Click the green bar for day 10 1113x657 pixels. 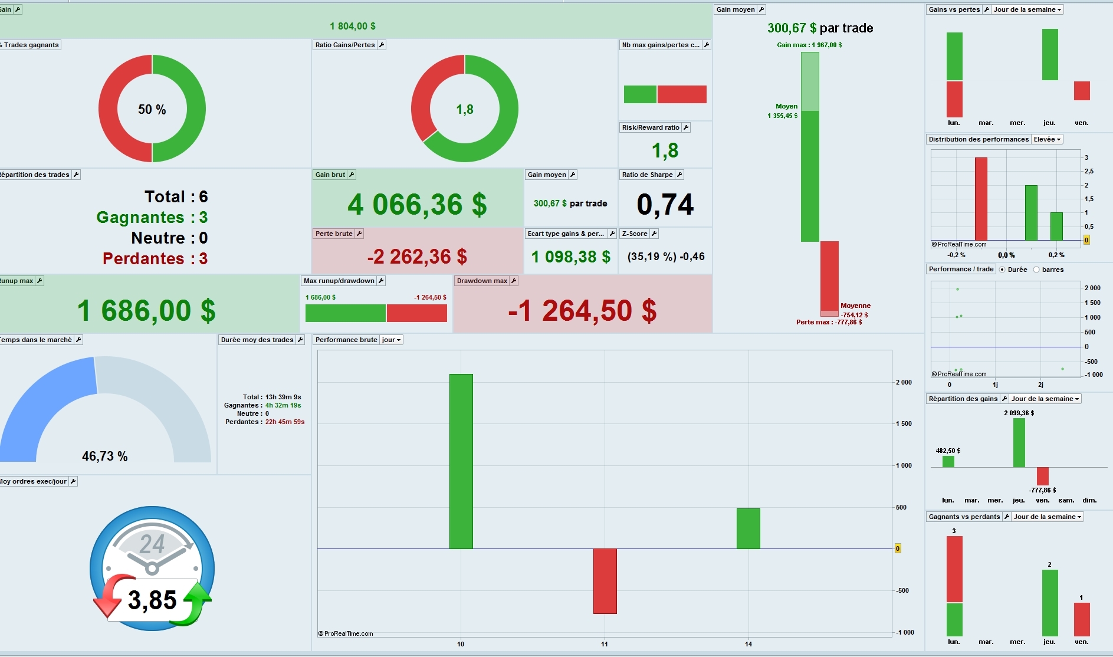461,461
